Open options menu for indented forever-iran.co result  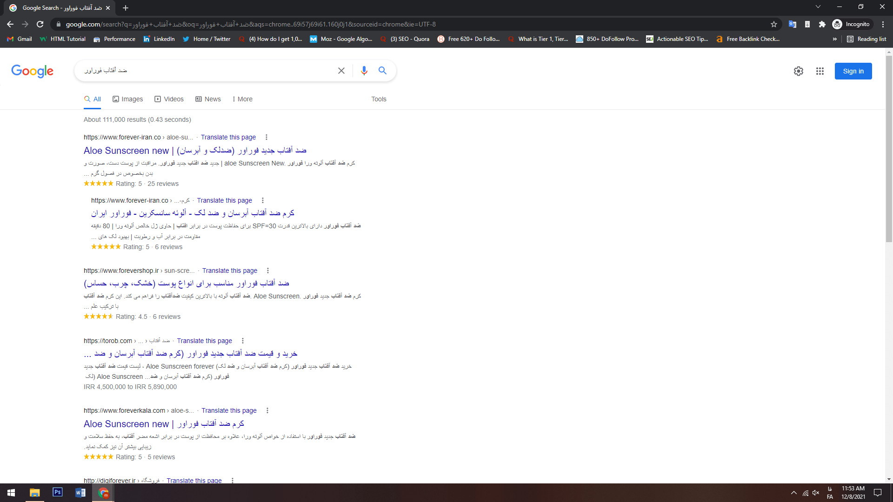pyautogui.click(x=263, y=200)
